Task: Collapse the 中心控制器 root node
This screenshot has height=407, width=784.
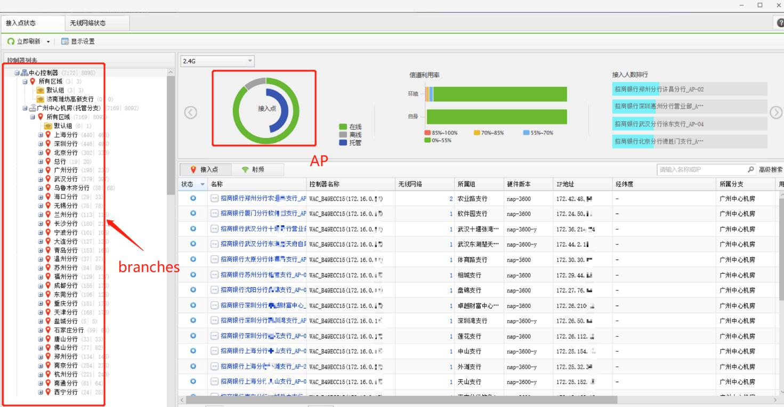Action: pos(17,72)
